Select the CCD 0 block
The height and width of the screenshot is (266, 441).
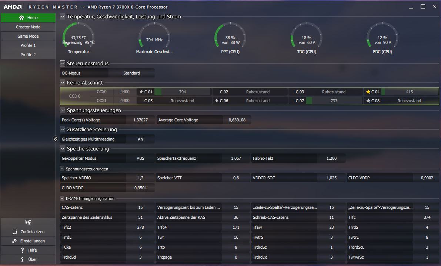[x=75, y=96]
